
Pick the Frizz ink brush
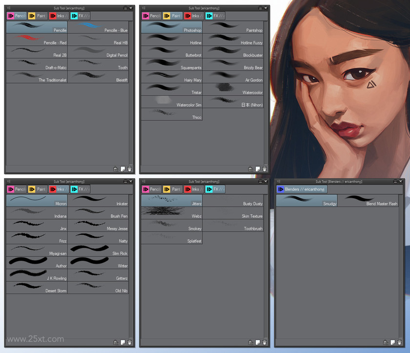click(x=37, y=238)
